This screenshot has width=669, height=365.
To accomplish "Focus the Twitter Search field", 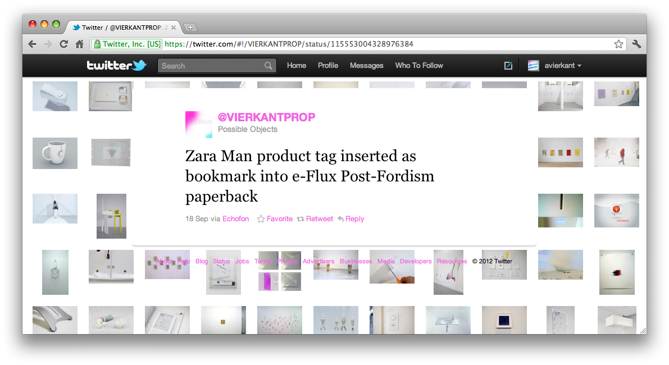I will click(x=217, y=66).
